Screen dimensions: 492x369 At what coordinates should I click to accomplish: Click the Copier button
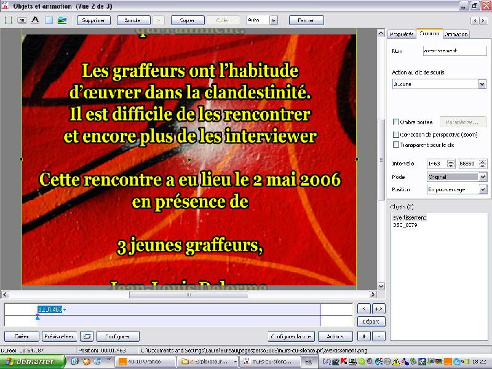click(188, 20)
